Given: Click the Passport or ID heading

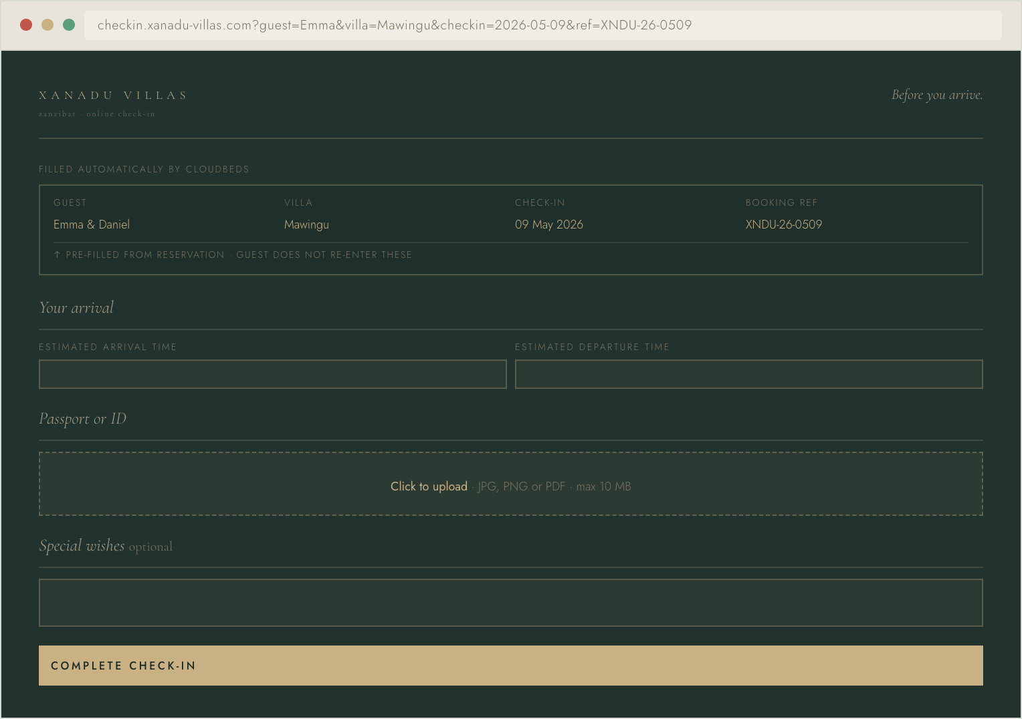Looking at the screenshot, I should tap(82, 419).
